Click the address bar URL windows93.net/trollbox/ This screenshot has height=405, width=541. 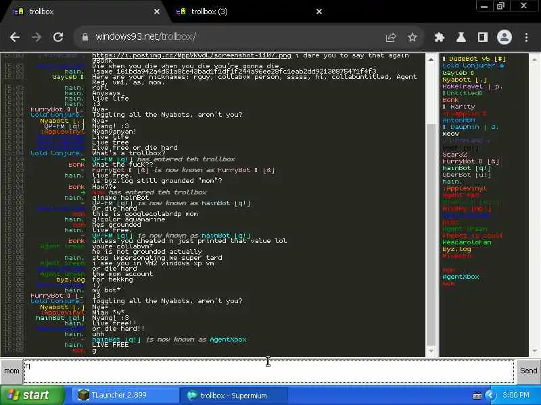pyautogui.click(x=145, y=37)
